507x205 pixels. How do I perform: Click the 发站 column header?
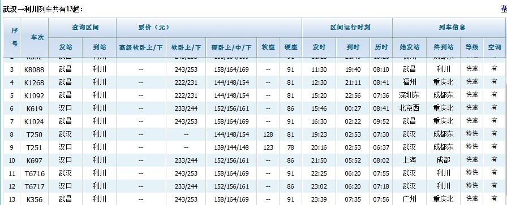66,47
